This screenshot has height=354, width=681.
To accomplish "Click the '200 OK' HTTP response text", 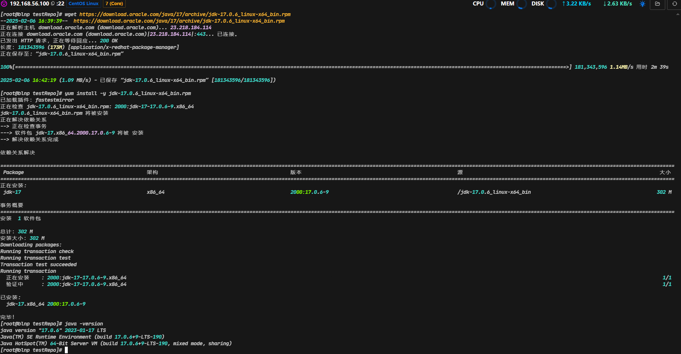I will pos(109,41).
